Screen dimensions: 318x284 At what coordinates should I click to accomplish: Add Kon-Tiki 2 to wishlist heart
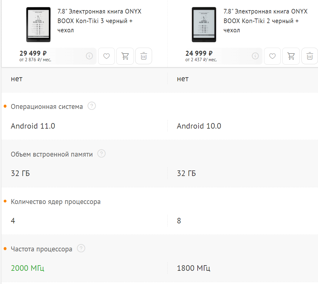pos(272,56)
